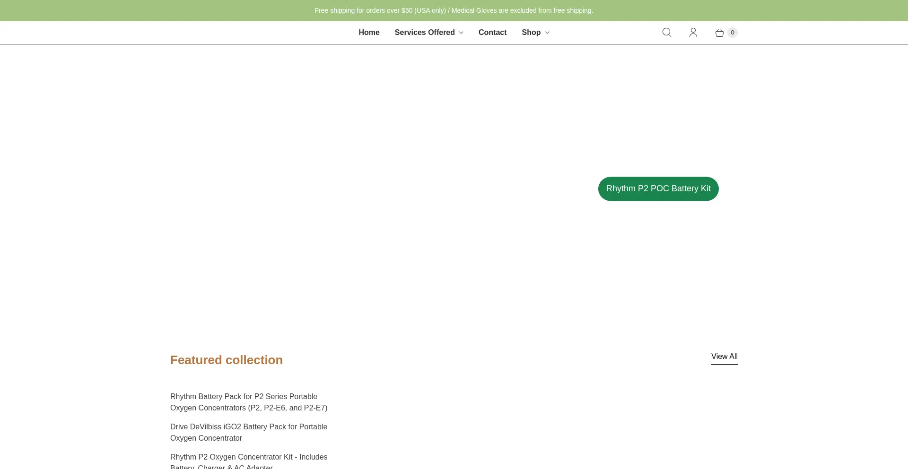Open the Contact page

[x=492, y=33]
